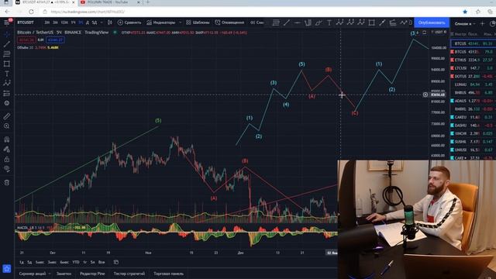Click the blue Опубликовать publish button
This screenshot has width=496, height=279.
coord(432,22)
